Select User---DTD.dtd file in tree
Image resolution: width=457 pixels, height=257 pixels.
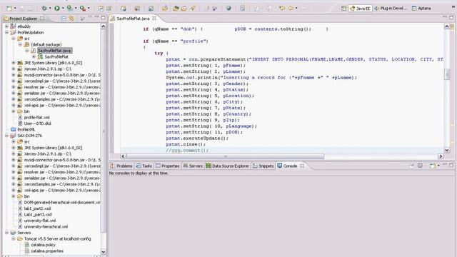coord(37,124)
